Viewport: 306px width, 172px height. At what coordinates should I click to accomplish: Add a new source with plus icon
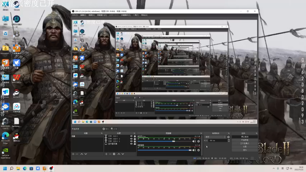tap(106, 154)
